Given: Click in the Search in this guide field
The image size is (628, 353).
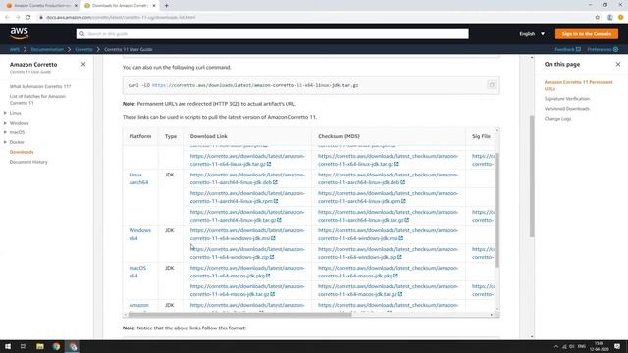Looking at the screenshot, I should 273,34.
